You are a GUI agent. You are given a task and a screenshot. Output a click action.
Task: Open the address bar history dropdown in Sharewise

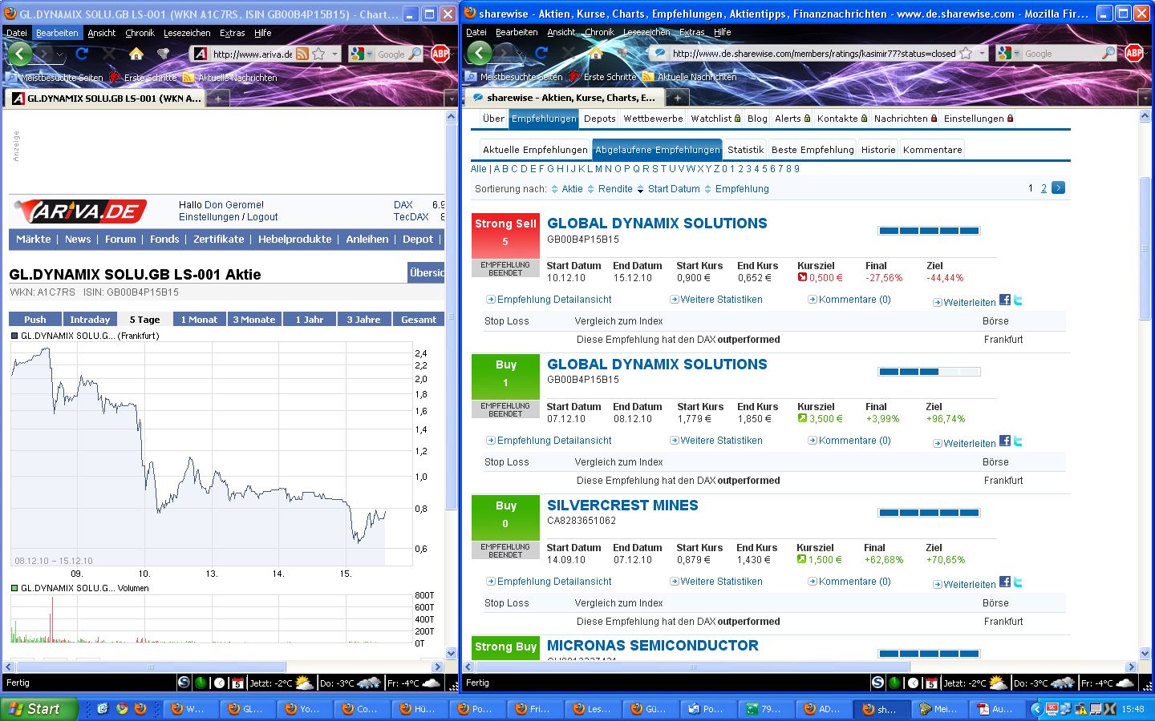coord(982,54)
